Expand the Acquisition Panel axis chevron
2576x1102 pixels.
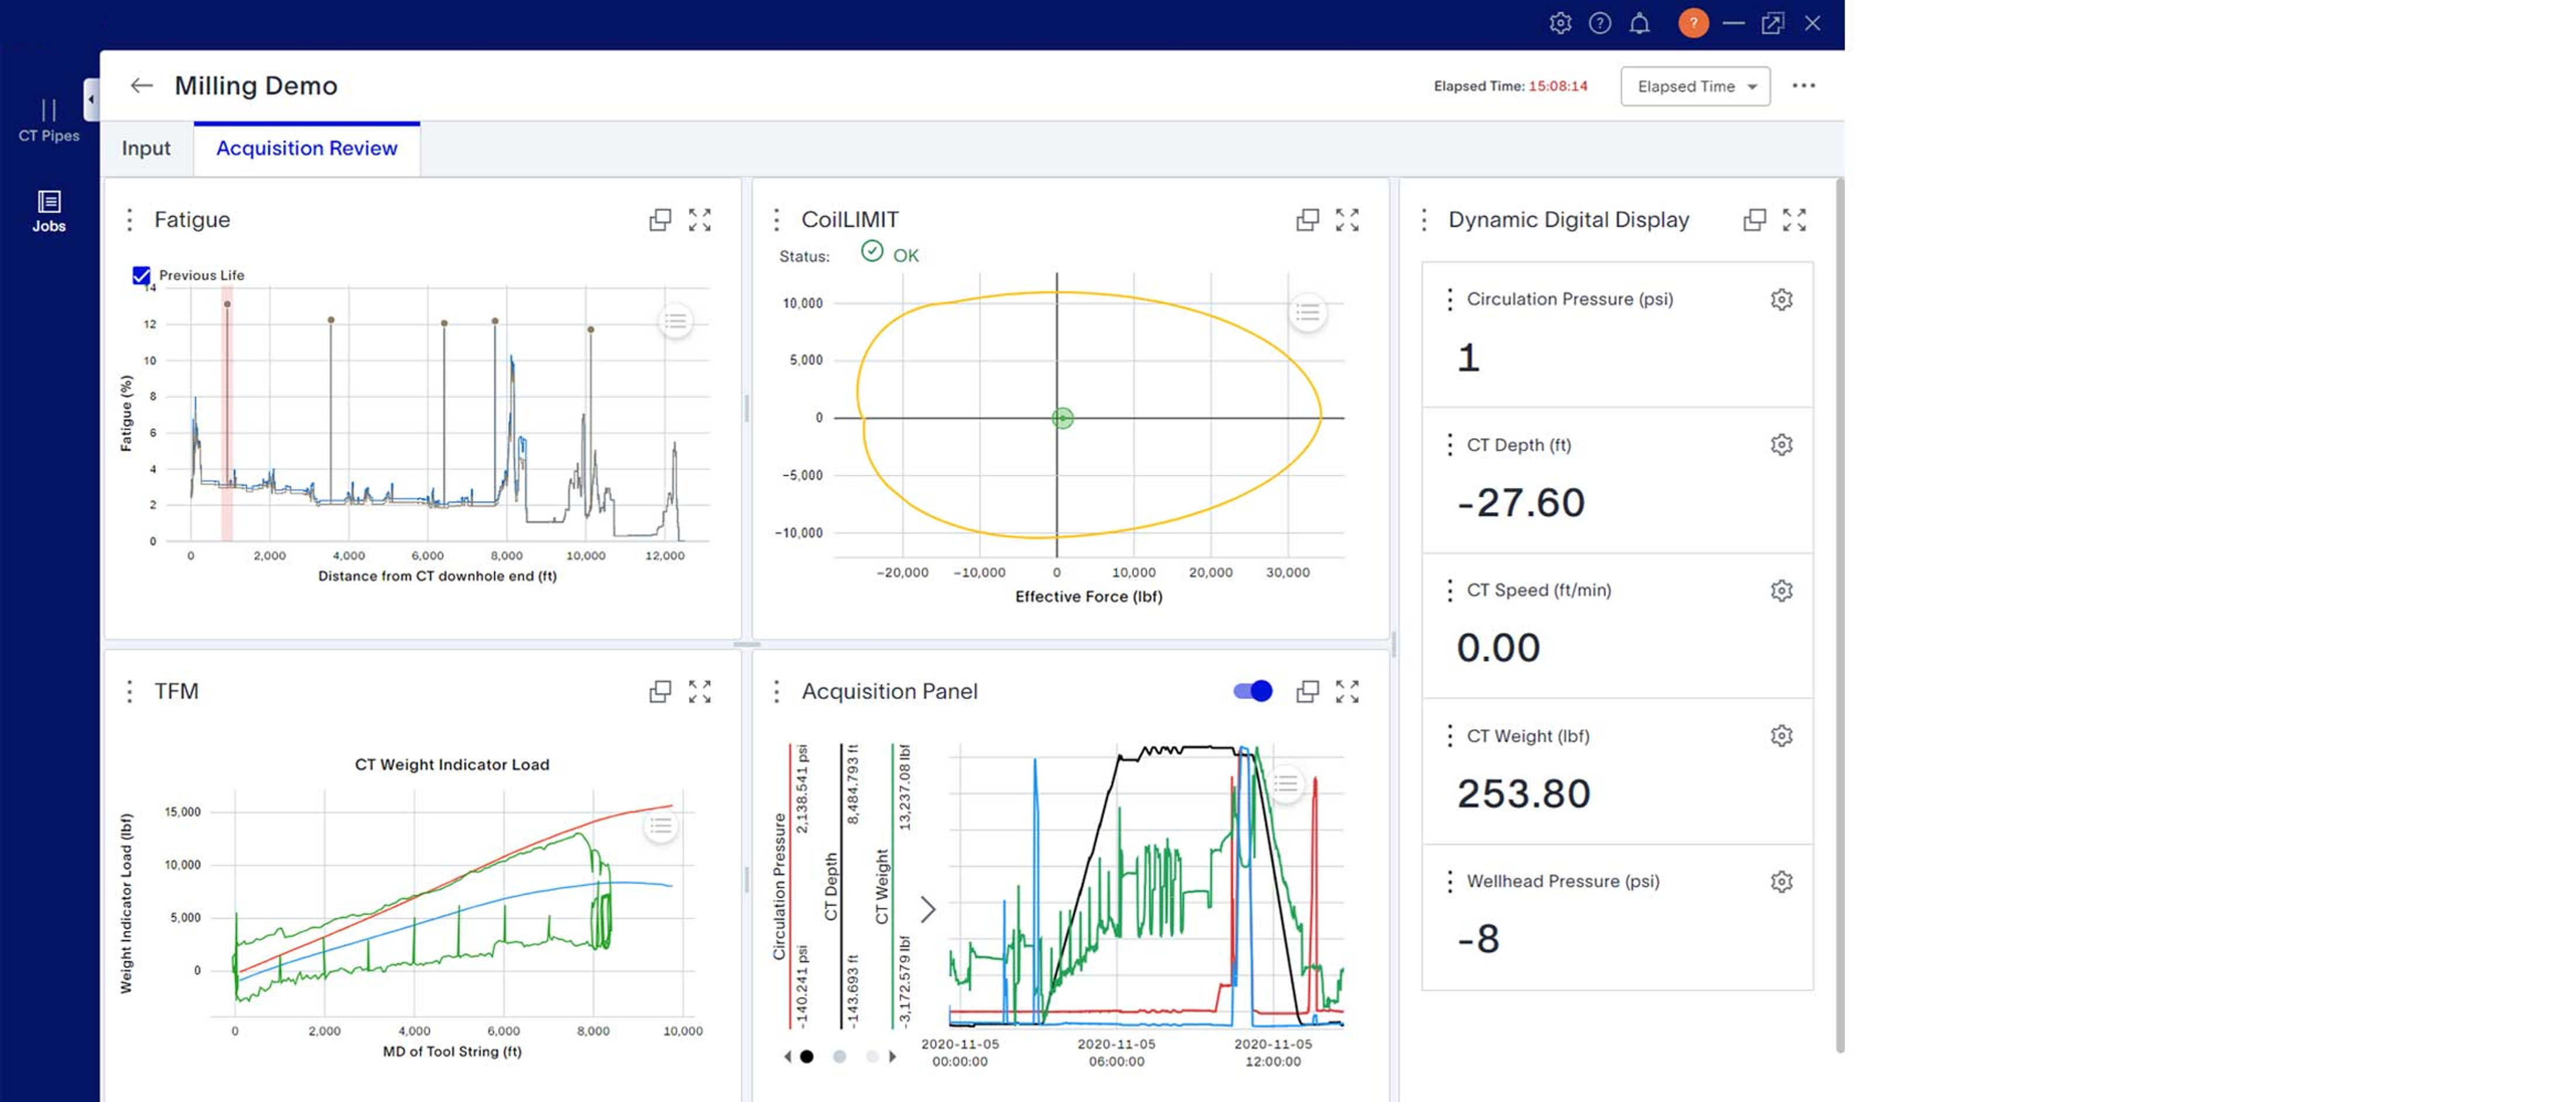[x=928, y=908]
